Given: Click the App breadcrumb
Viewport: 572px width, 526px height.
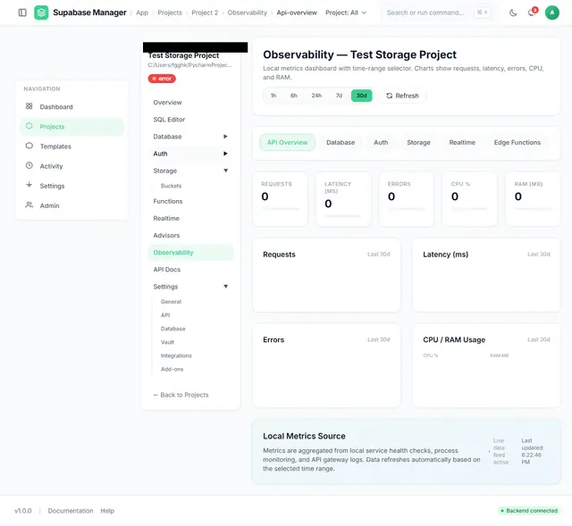Looking at the screenshot, I should pyautogui.click(x=142, y=13).
